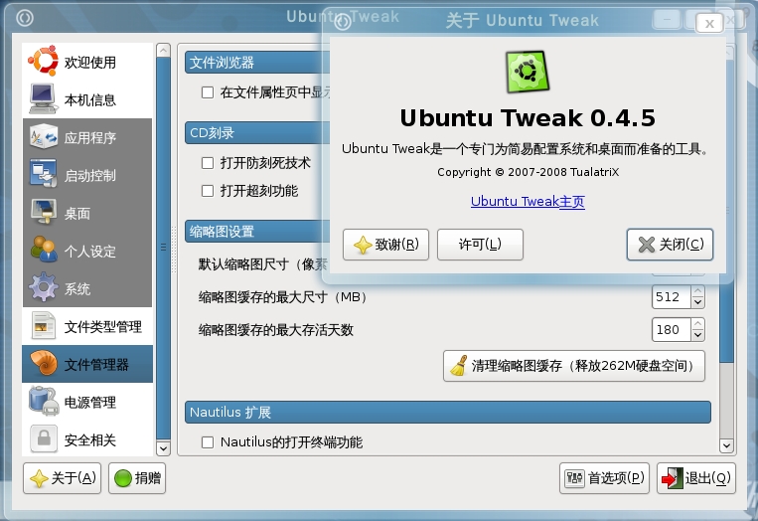Click the 512 cache size input field

(x=671, y=297)
